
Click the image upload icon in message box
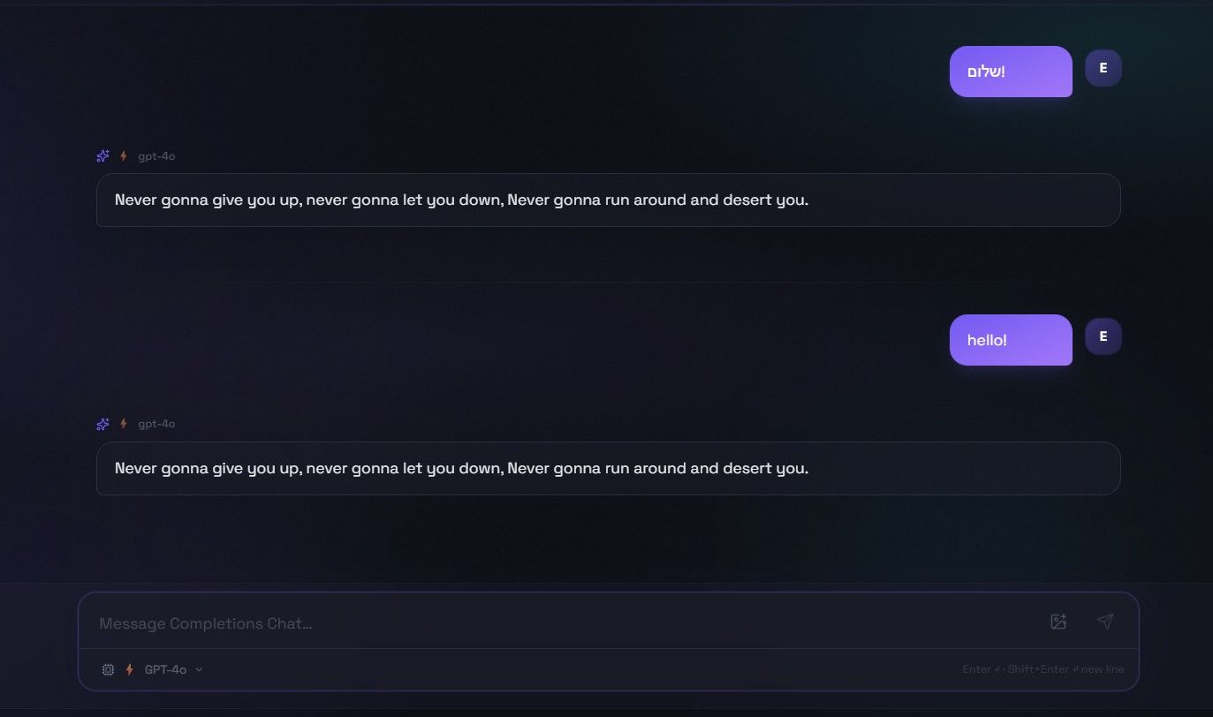[1058, 622]
